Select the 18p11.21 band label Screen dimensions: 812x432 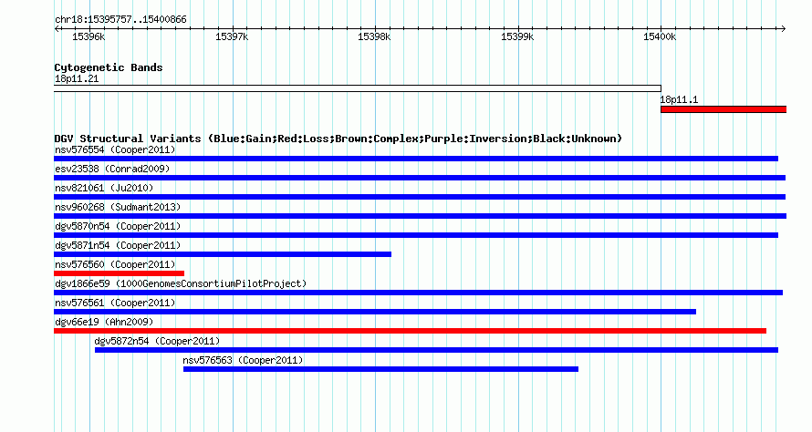77,79
